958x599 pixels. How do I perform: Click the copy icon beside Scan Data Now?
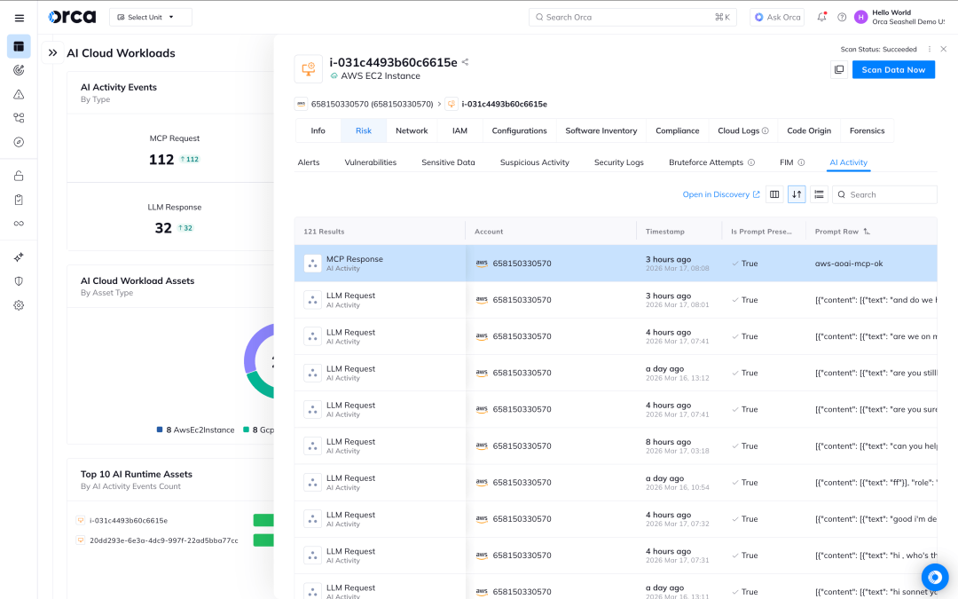click(839, 69)
